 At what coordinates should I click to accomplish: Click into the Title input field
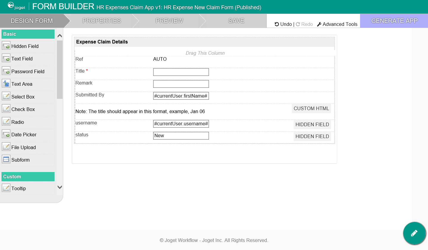click(181, 72)
